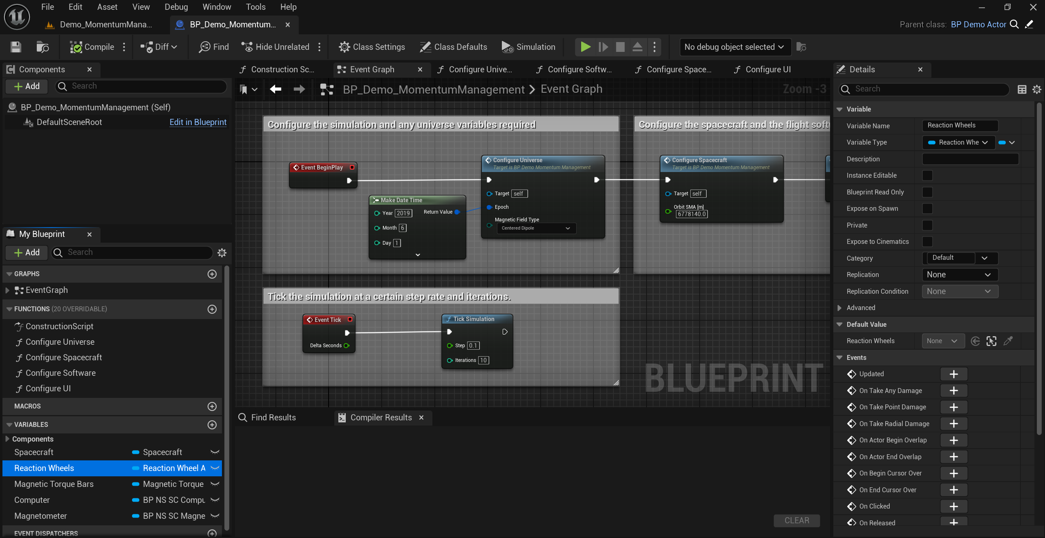The height and width of the screenshot is (538, 1045).
Task: Expand the EventGraph tree item
Action: coord(7,290)
